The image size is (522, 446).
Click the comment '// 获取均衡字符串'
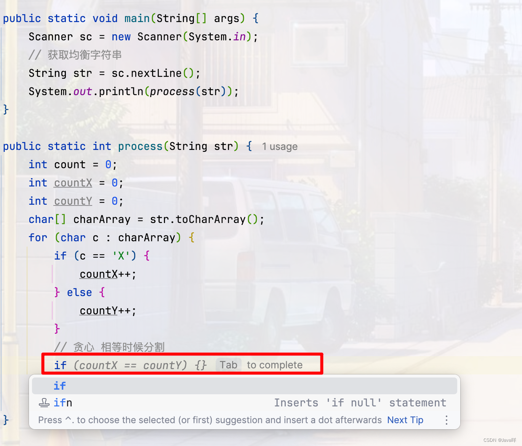(75, 55)
